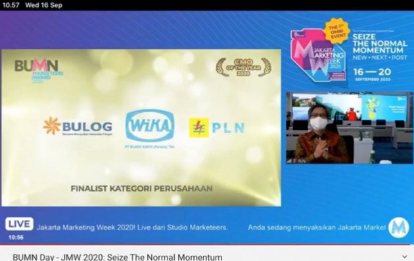The height and width of the screenshot is (261, 414).
Task: Click the 16 — 20 September 2020 date text
Action: pyautogui.click(x=373, y=74)
